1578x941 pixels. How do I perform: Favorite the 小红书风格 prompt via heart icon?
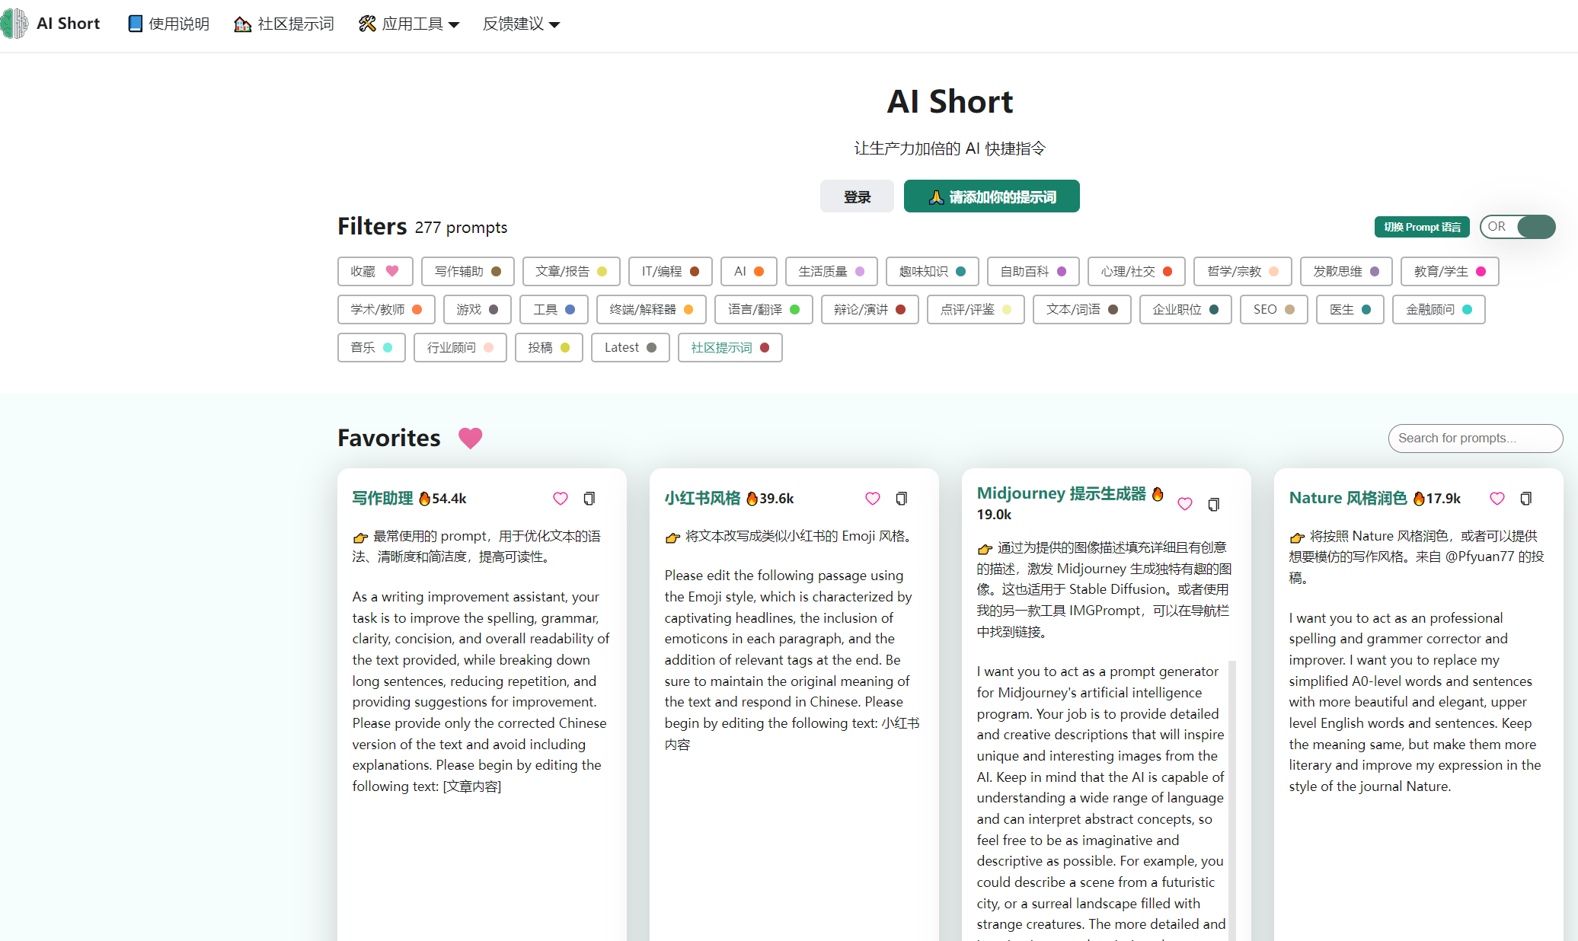pyautogui.click(x=872, y=498)
